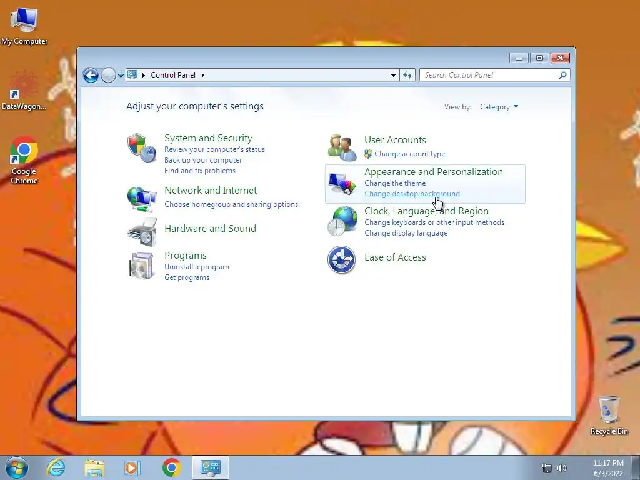
Task: Open the Clock, Language, and Region globe icon
Action: 342,221
